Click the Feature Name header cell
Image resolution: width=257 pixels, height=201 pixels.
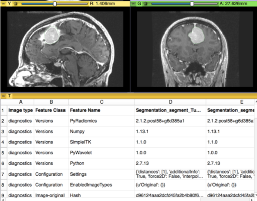(x=85, y=110)
